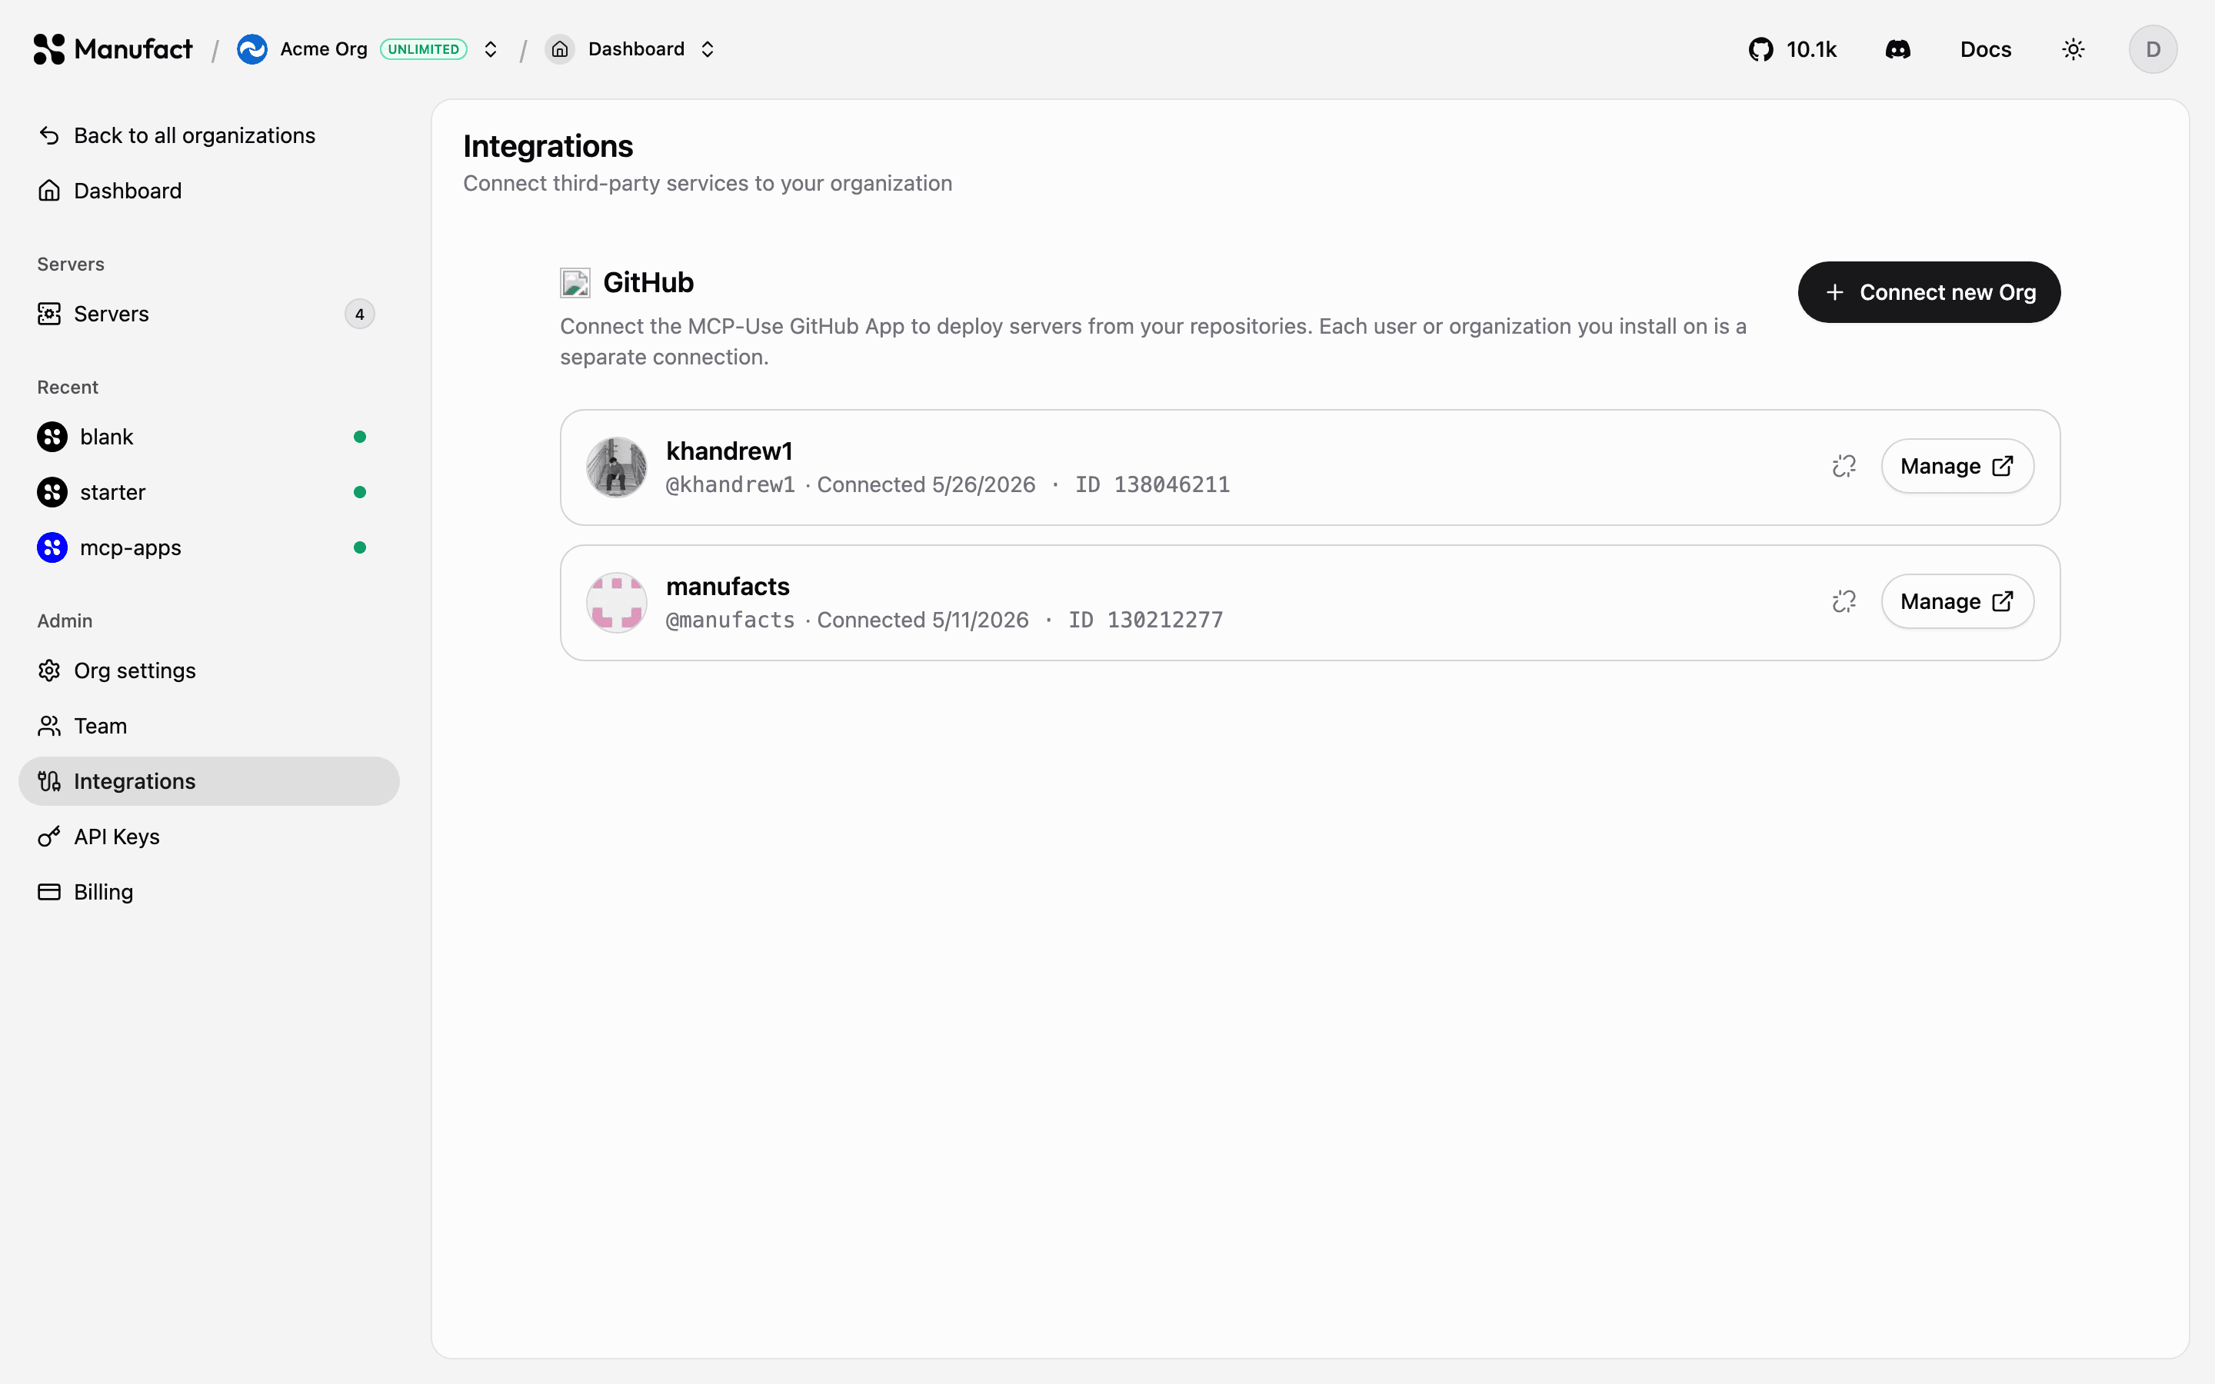Viewport: 2215px width, 1384px height.
Task: Click the API Keys key icon
Action: click(49, 837)
